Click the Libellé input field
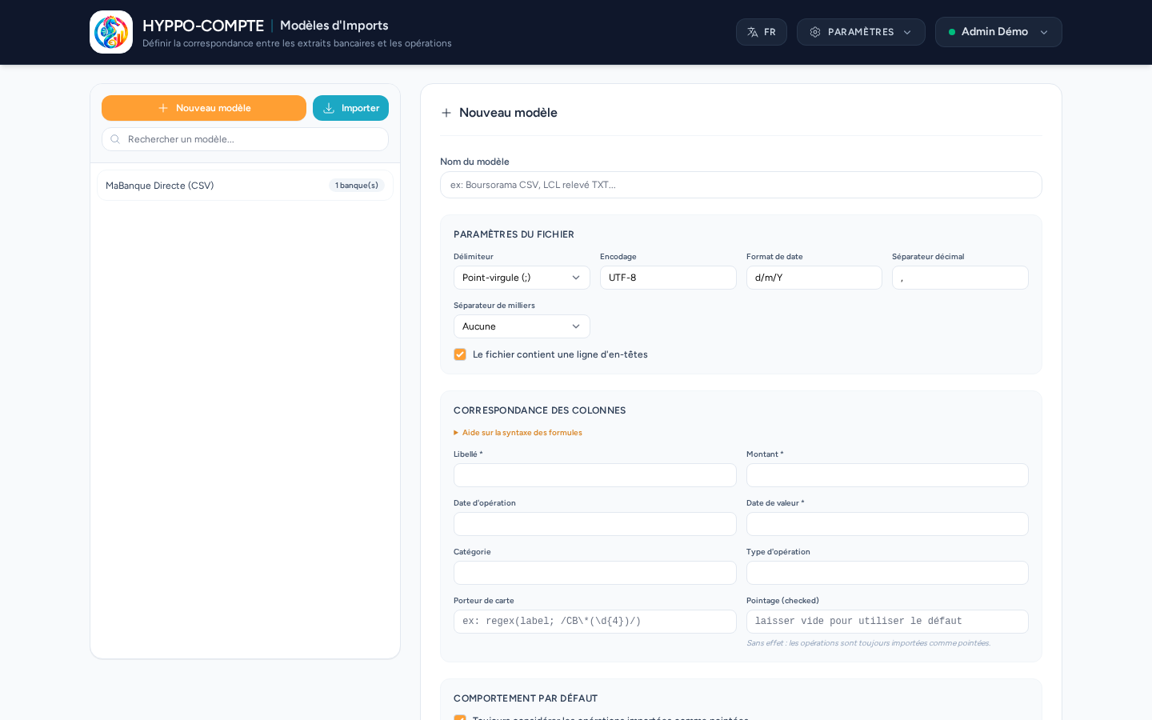This screenshot has height=720, width=1152. [595, 475]
